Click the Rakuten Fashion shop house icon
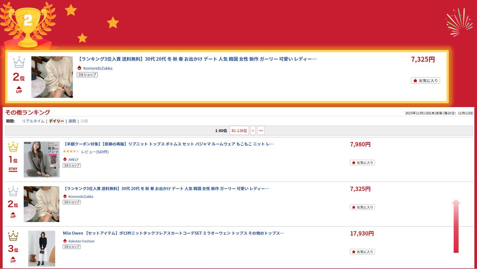The height and width of the screenshot is (269, 477). pyautogui.click(x=65, y=241)
